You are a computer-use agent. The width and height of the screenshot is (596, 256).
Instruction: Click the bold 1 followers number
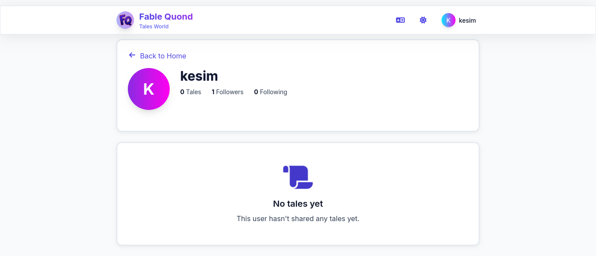(x=213, y=92)
